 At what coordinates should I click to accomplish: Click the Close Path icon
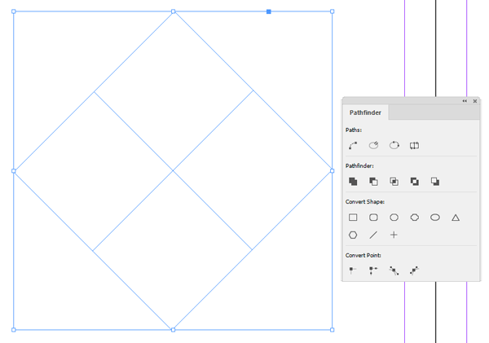[394, 146]
